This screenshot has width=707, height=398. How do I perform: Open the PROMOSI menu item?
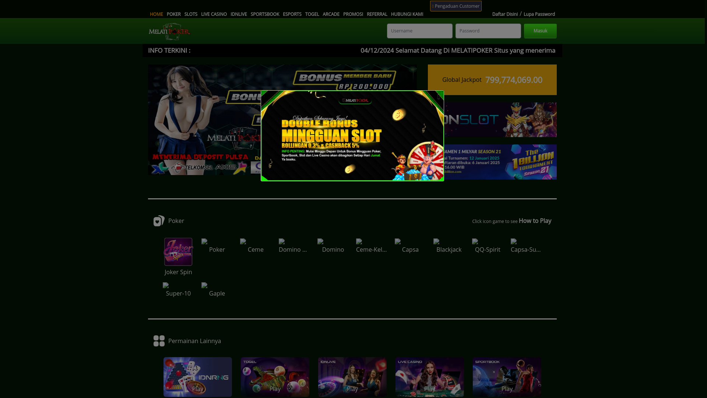(x=353, y=14)
